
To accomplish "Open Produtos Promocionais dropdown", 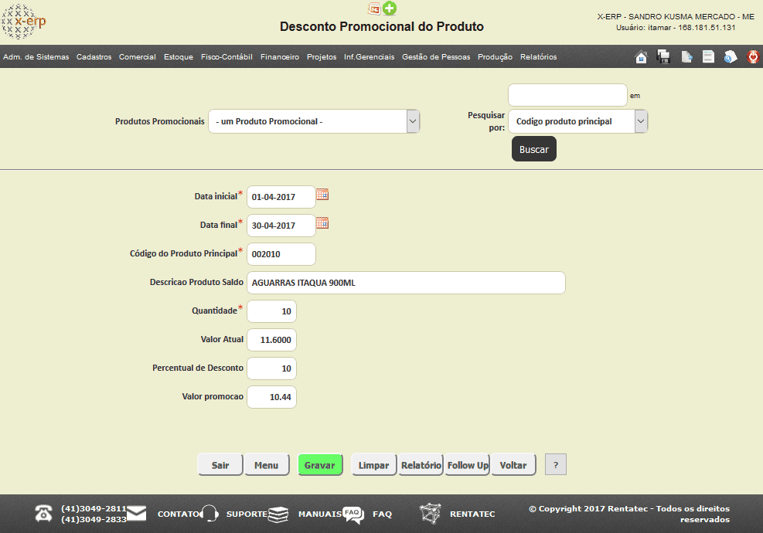I will 314,121.
